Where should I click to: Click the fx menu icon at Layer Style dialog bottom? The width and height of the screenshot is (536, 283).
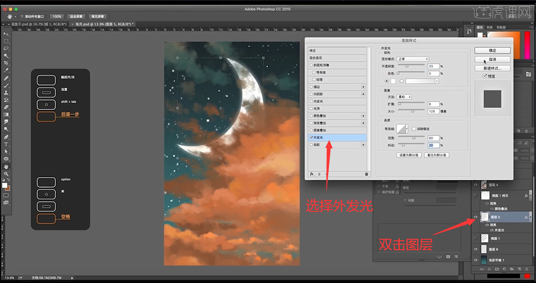click(312, 174)
